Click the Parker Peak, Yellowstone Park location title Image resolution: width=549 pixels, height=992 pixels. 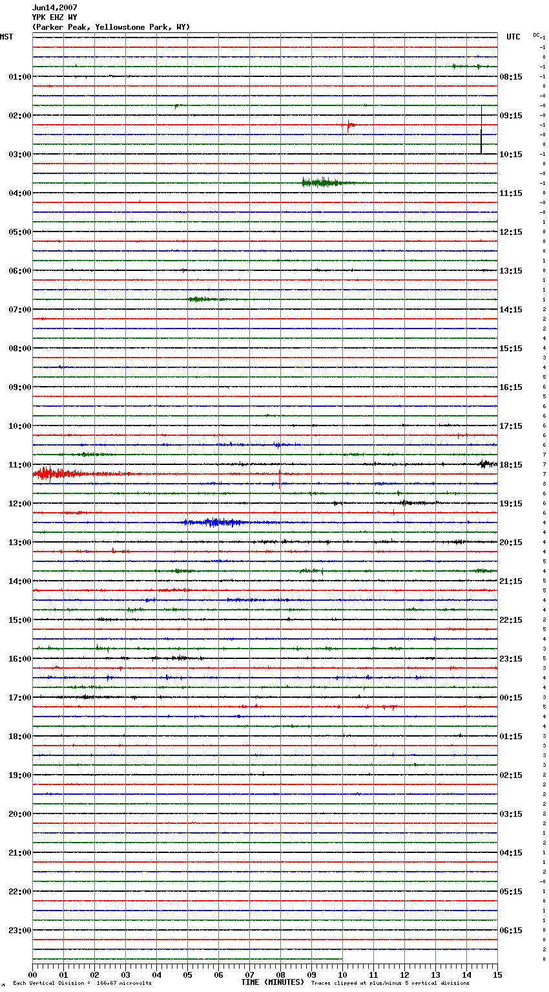click(111, 27)
